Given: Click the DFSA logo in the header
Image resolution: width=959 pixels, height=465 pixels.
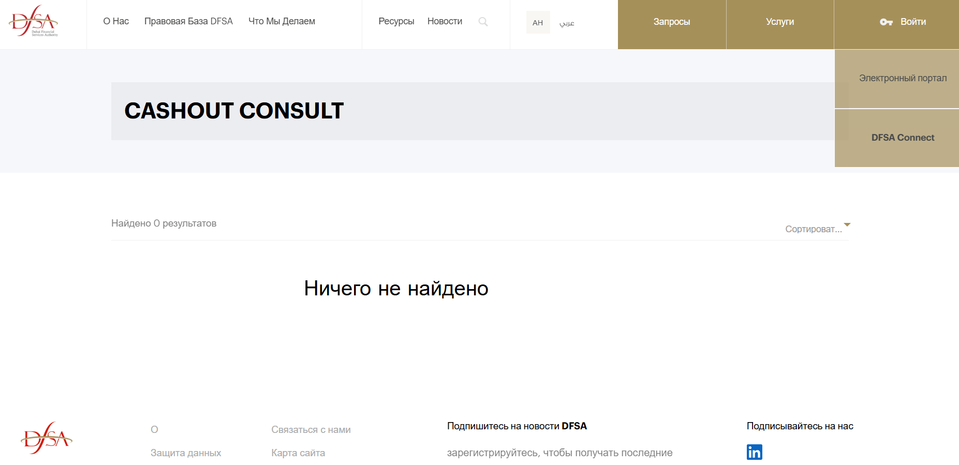Looking at the screenshot, I should (x=34, y=21).
